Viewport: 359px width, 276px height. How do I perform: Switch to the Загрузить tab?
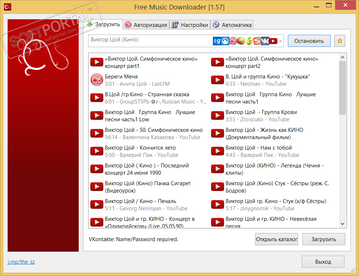tap(103, 24)
